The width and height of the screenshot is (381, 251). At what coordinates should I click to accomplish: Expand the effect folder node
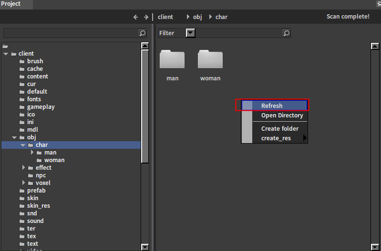coord(23,168)
